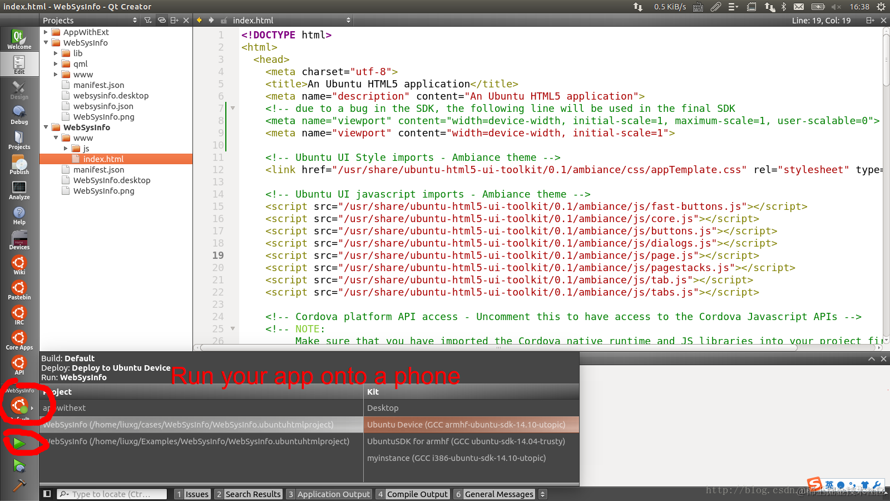Expand the AppWithExt project tree
The height and width of the screenshot is (501, 890).
tap(46, 32)
